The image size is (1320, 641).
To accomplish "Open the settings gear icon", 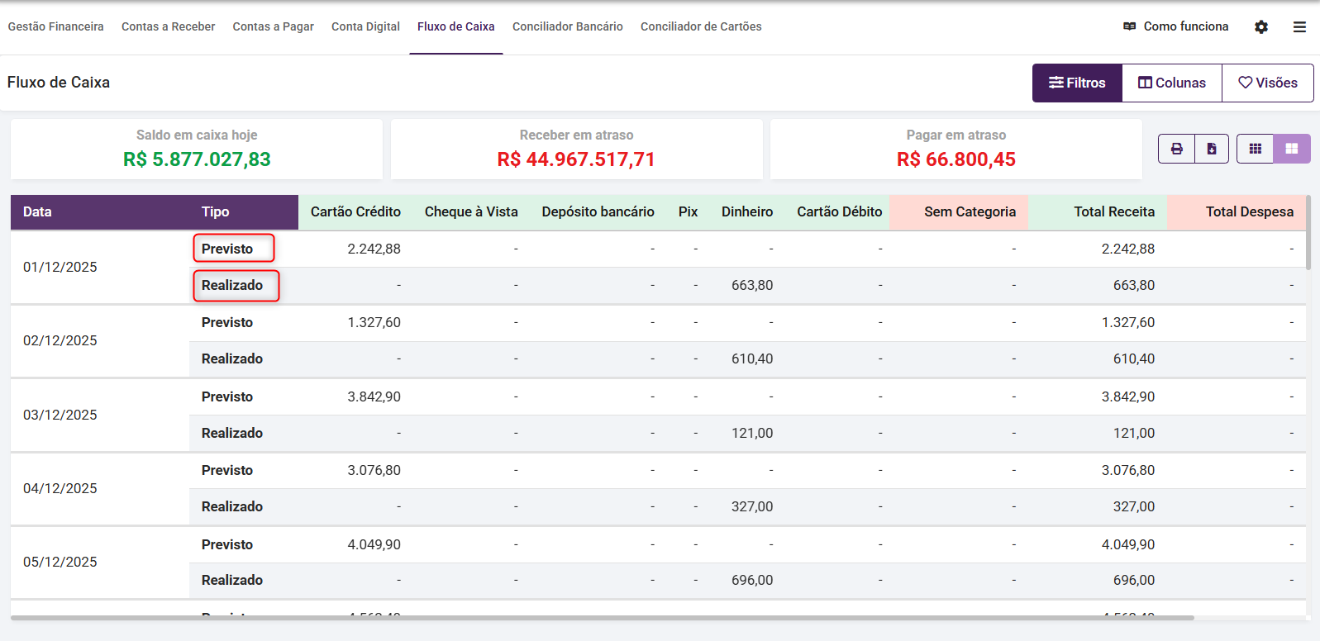I will (x=1261, y=27).
